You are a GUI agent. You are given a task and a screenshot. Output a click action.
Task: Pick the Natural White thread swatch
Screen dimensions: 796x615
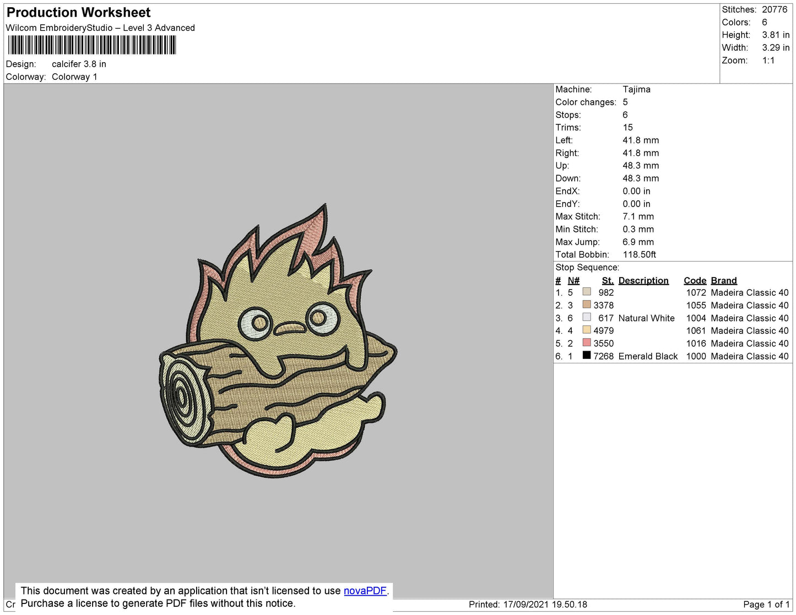[587, 318]
